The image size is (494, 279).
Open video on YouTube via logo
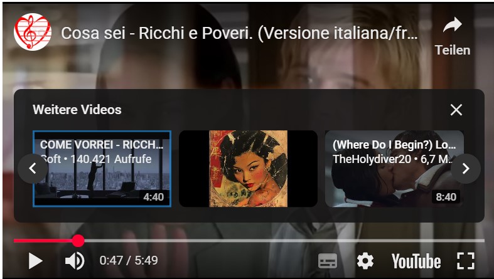(x=416, y=261)
